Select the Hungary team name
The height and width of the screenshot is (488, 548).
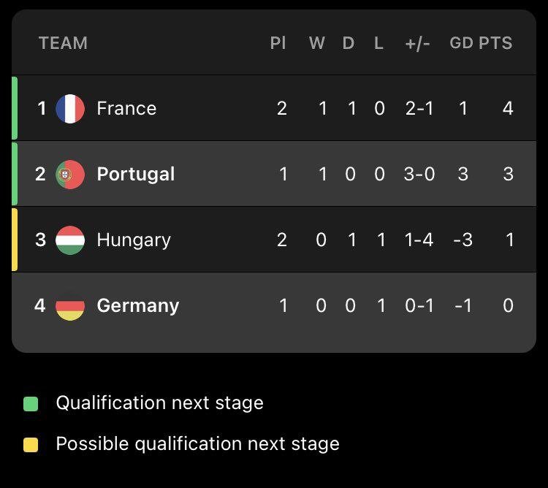[x=134, y=240]
